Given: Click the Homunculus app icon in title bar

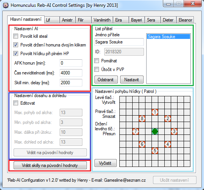Looking at the screenshot, I should click(x=6, y=5).
